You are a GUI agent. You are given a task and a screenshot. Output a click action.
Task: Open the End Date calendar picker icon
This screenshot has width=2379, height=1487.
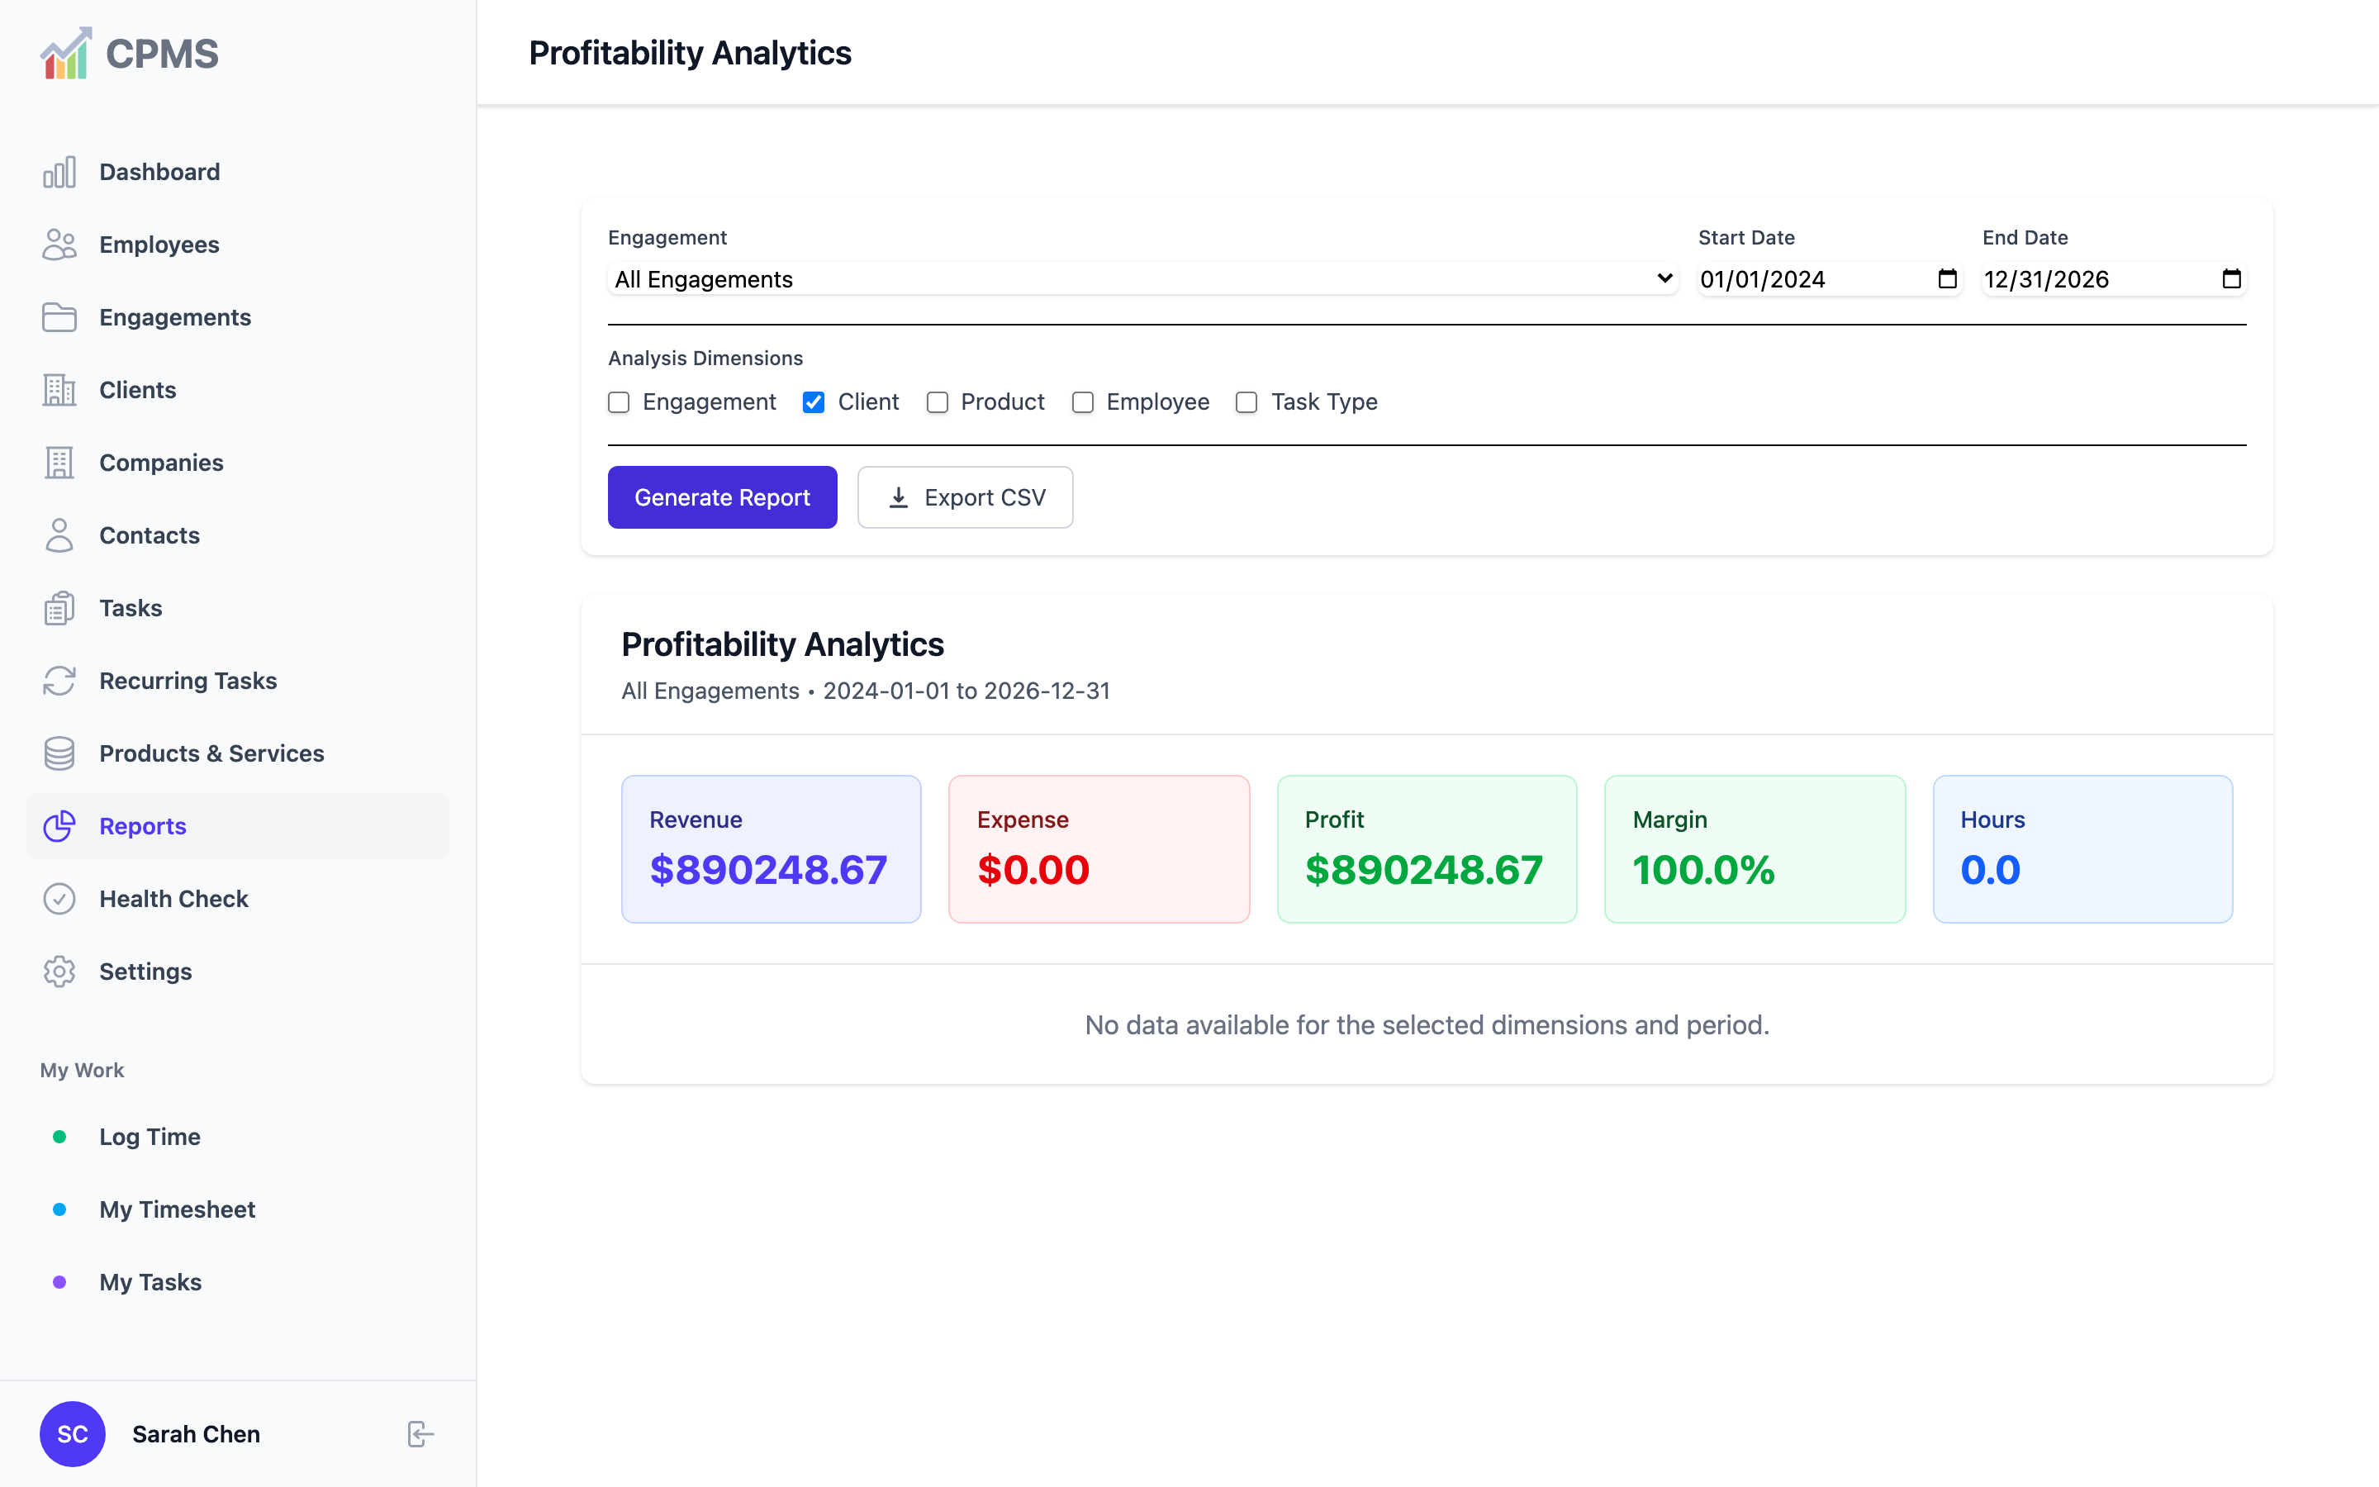point(2231,279)
